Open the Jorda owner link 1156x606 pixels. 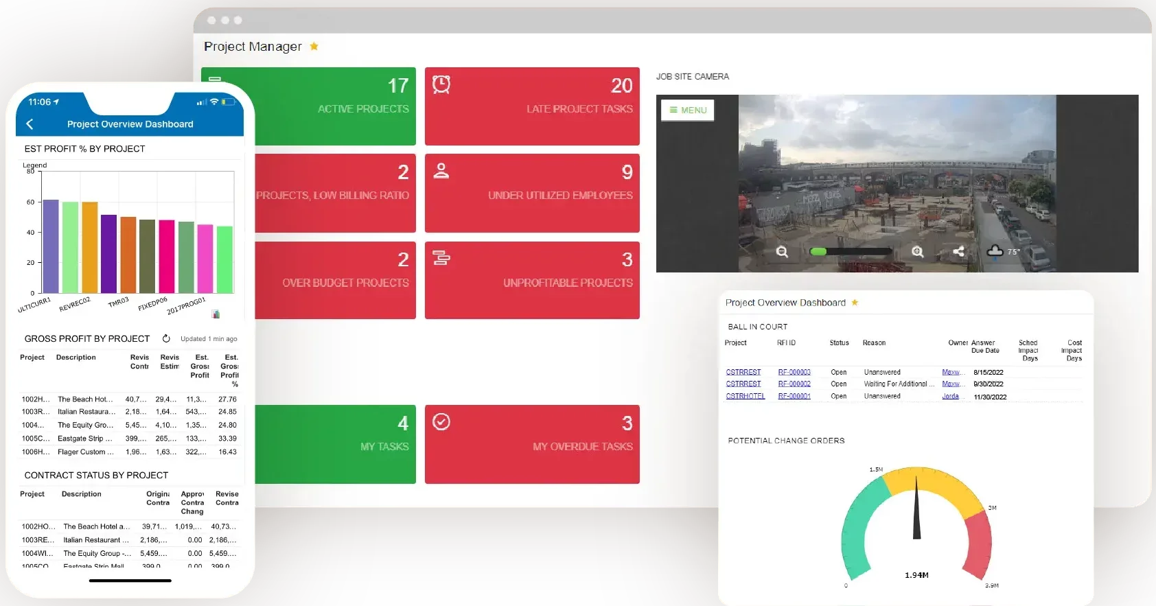[x=951, y=396]
